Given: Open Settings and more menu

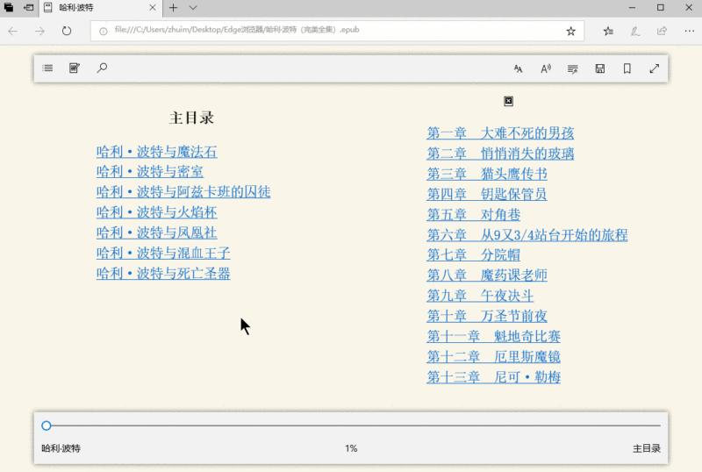Looking at the screenshot, I should click(689, 31).
